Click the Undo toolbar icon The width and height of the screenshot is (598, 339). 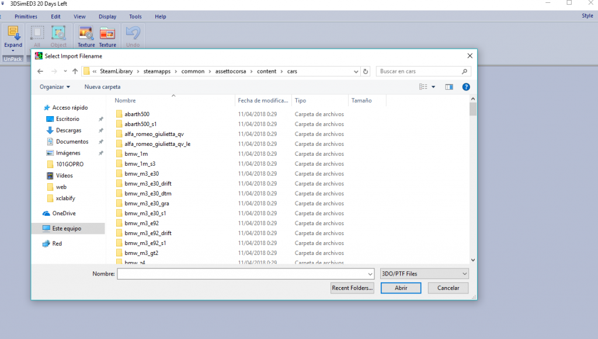(133, 33)
